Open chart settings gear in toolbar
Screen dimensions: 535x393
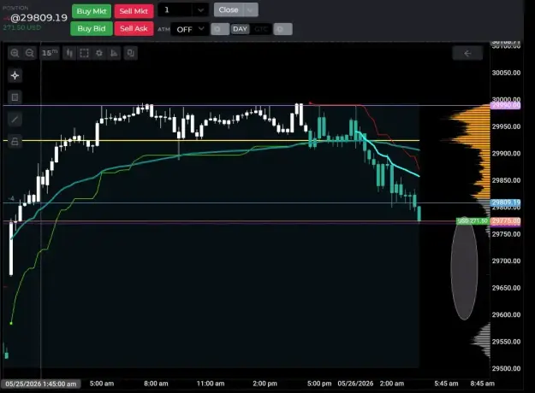tap(99, 53)
